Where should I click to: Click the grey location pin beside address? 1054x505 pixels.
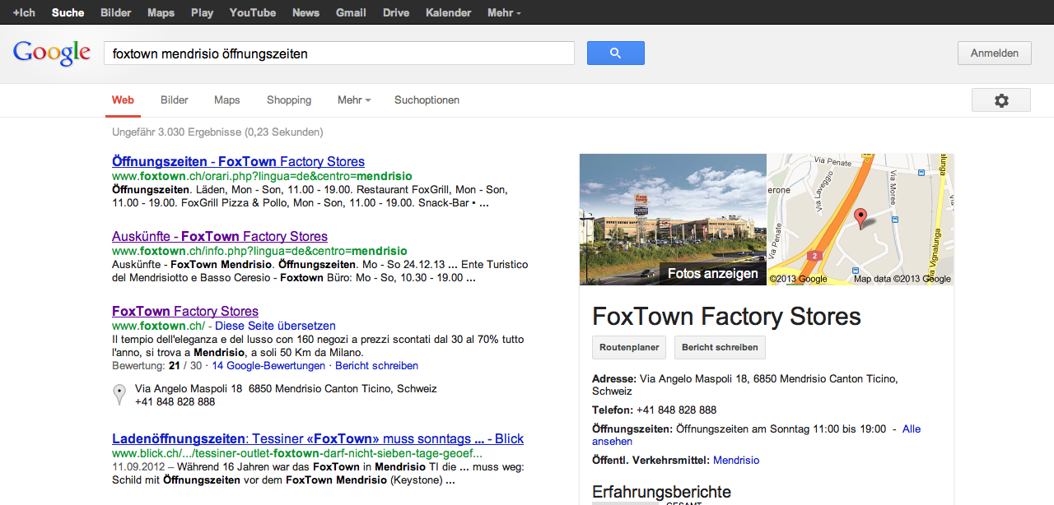[119, 395]
